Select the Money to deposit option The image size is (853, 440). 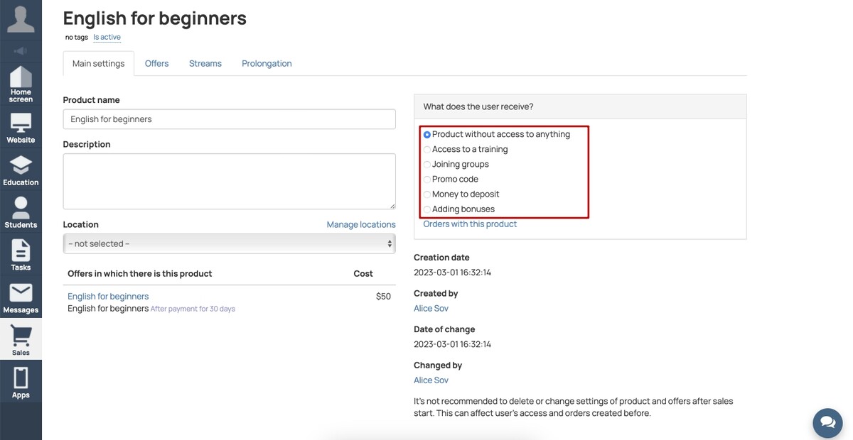pos(427,194)
